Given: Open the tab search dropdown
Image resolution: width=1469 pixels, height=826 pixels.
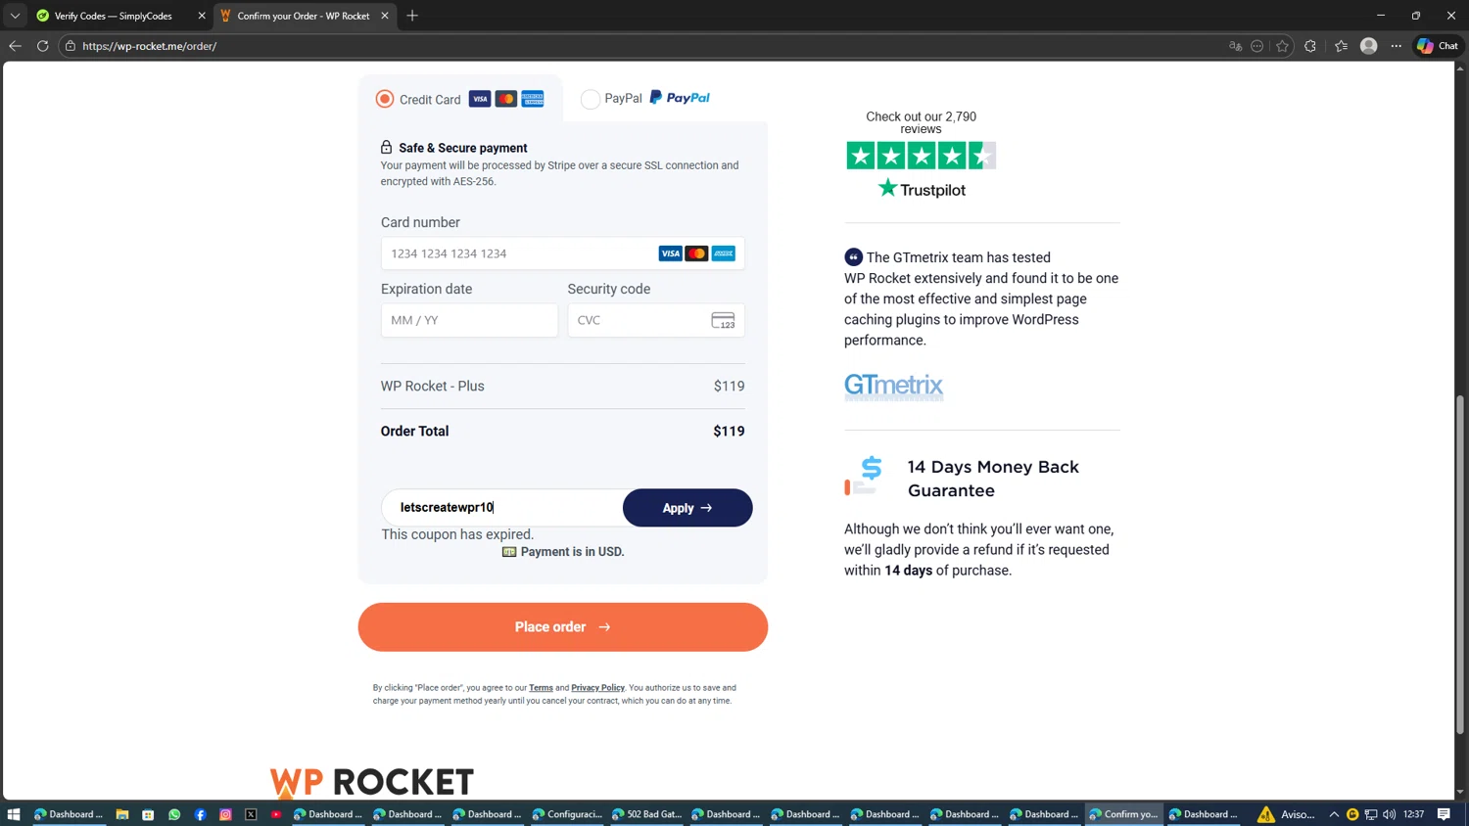Looking at the screenshot, I should (x=15, y=16).
